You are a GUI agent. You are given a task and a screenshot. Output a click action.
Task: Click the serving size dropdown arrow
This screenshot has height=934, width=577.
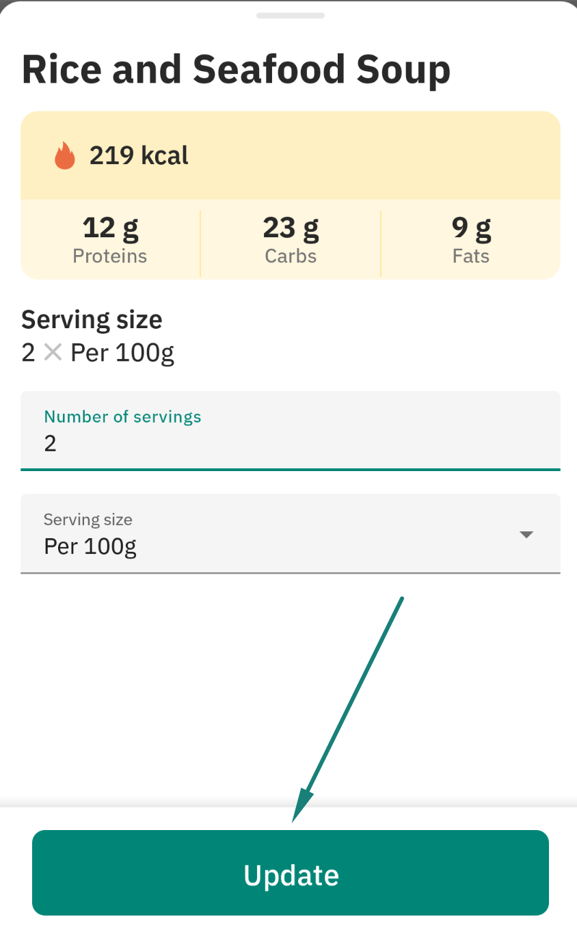526,535
